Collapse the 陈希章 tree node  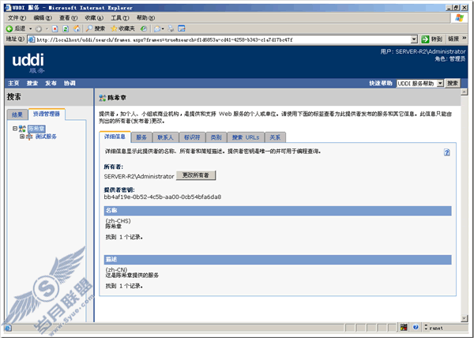[15, 129]
